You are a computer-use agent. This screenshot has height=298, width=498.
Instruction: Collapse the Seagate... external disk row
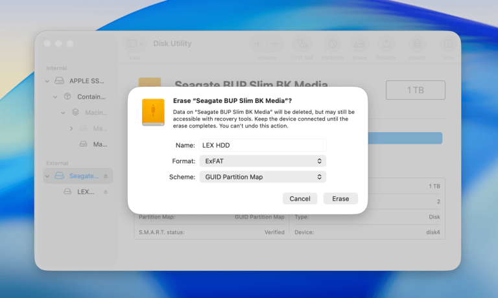[47, 176]
